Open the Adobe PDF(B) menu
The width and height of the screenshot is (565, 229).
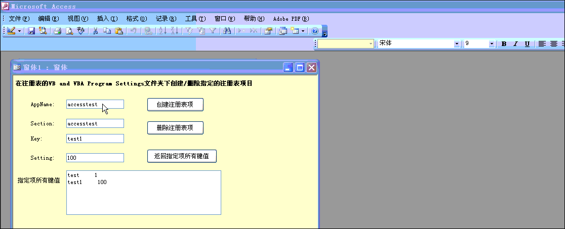(x=291, y=19)
